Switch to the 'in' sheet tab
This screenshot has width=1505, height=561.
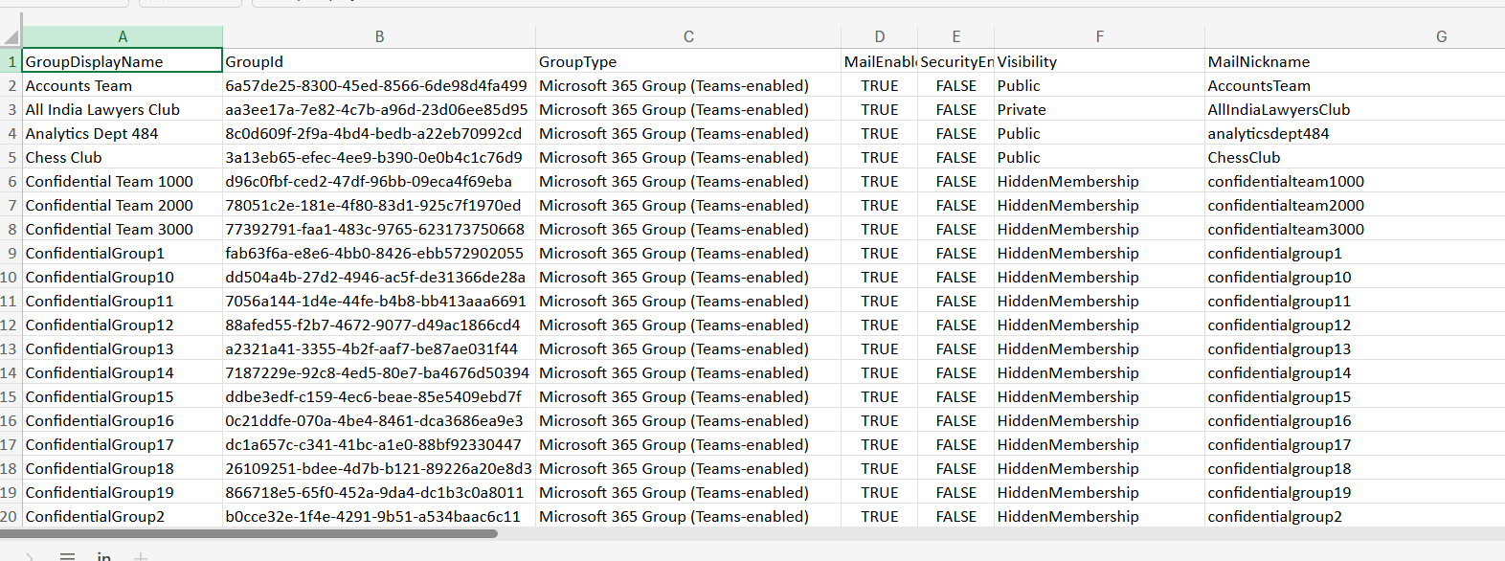tap(103, 555)
